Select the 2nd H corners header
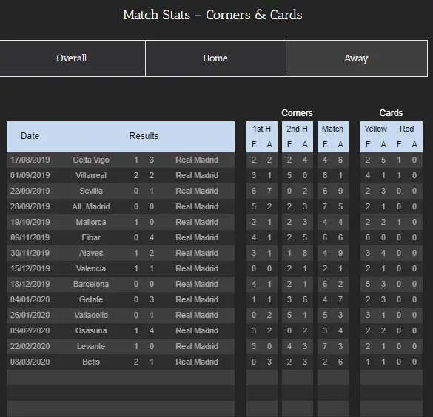This screenshot has width=433, height=417. (297, 129)
